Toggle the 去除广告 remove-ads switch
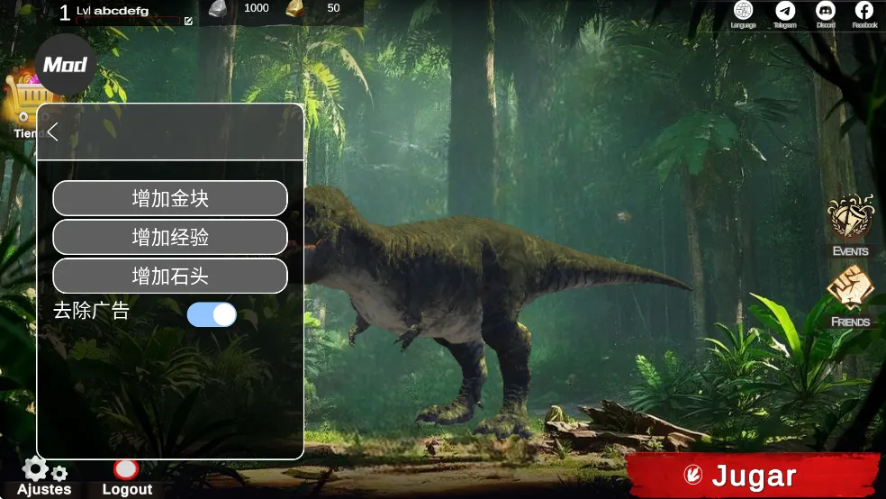 [212, 314]
